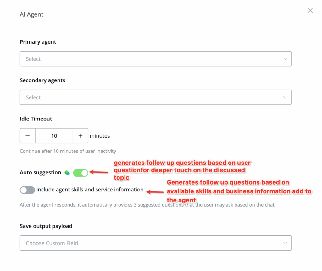Click the idle timeout value field
Screen dimensions: 322x271
(x=54, y=136)
